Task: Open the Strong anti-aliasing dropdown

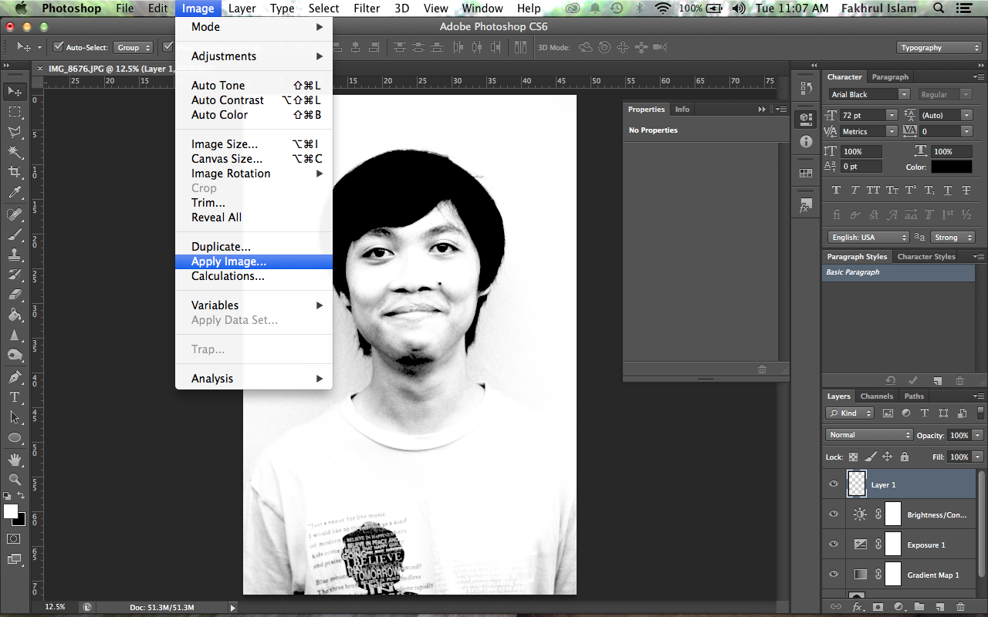Action: pyautogui.click(x=952, y=238)
